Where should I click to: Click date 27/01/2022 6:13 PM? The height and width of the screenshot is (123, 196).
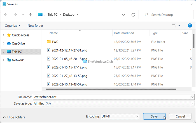pos(127,76)
